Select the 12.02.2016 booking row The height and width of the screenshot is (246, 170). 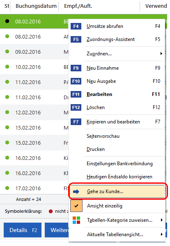coord(34,112)
